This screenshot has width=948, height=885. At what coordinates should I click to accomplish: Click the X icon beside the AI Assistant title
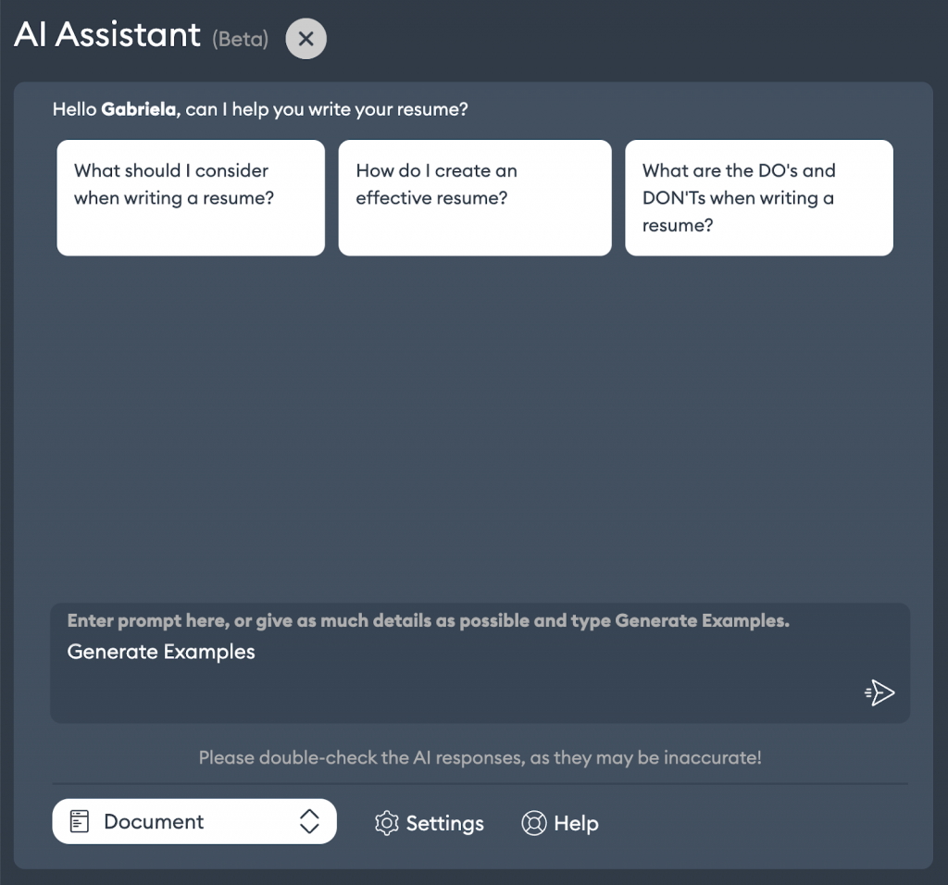[306, 38]
